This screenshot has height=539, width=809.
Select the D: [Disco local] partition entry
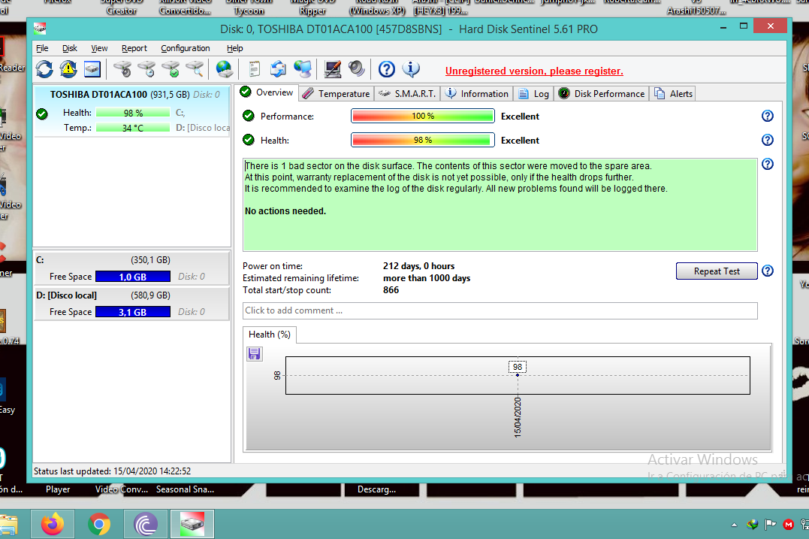(132, 304)
